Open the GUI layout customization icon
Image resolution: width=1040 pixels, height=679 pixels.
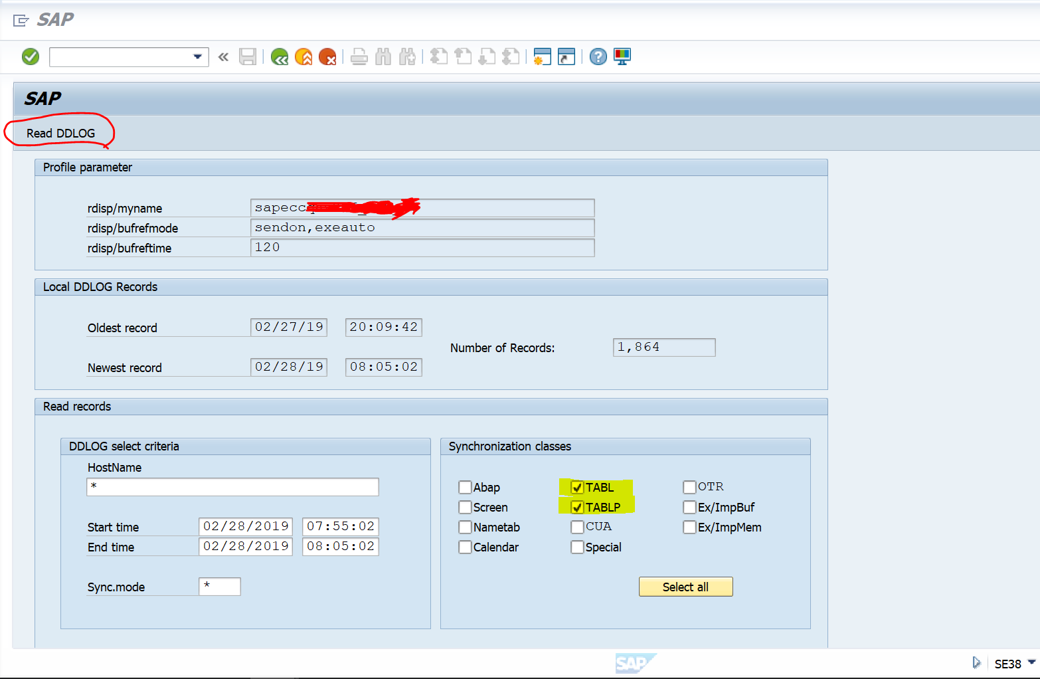[622, 56]
